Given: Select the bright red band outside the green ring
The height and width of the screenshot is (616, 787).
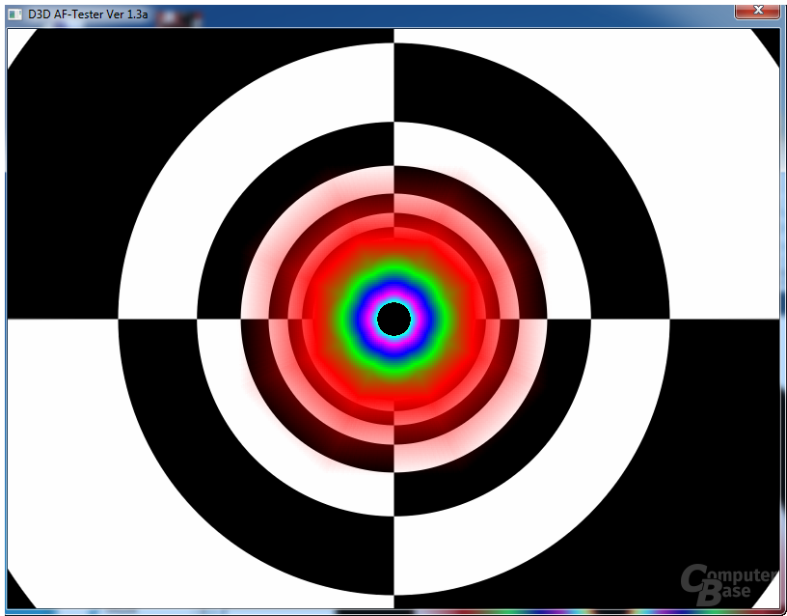Looking at the screenshot, I should coord(393,253).
